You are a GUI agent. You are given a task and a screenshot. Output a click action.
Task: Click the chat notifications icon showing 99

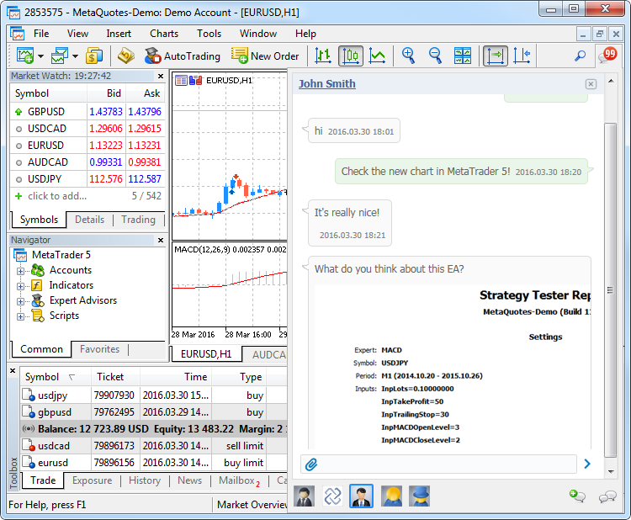click(x=607, y=56)
